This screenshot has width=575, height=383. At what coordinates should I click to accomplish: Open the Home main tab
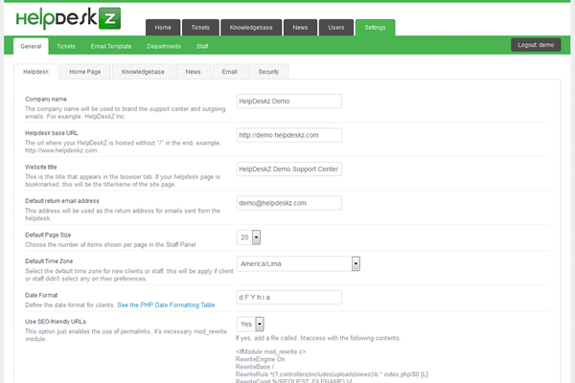[x=163, y=28]
